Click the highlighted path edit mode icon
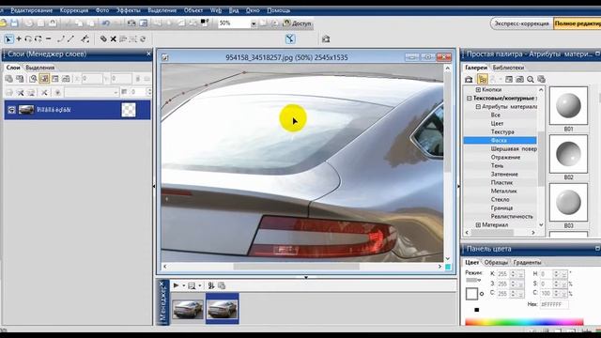 (x=290, y=38)
